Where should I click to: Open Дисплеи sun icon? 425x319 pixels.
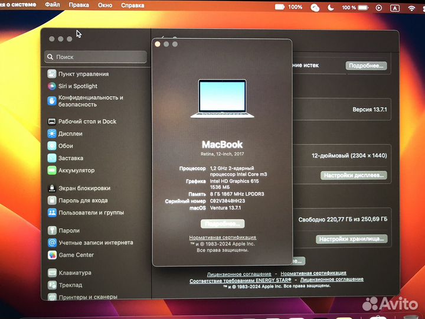coord(52,134)
